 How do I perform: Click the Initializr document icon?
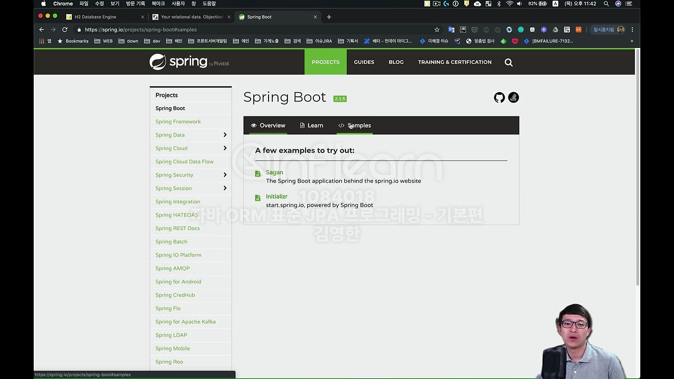click(x=257, y=198)
